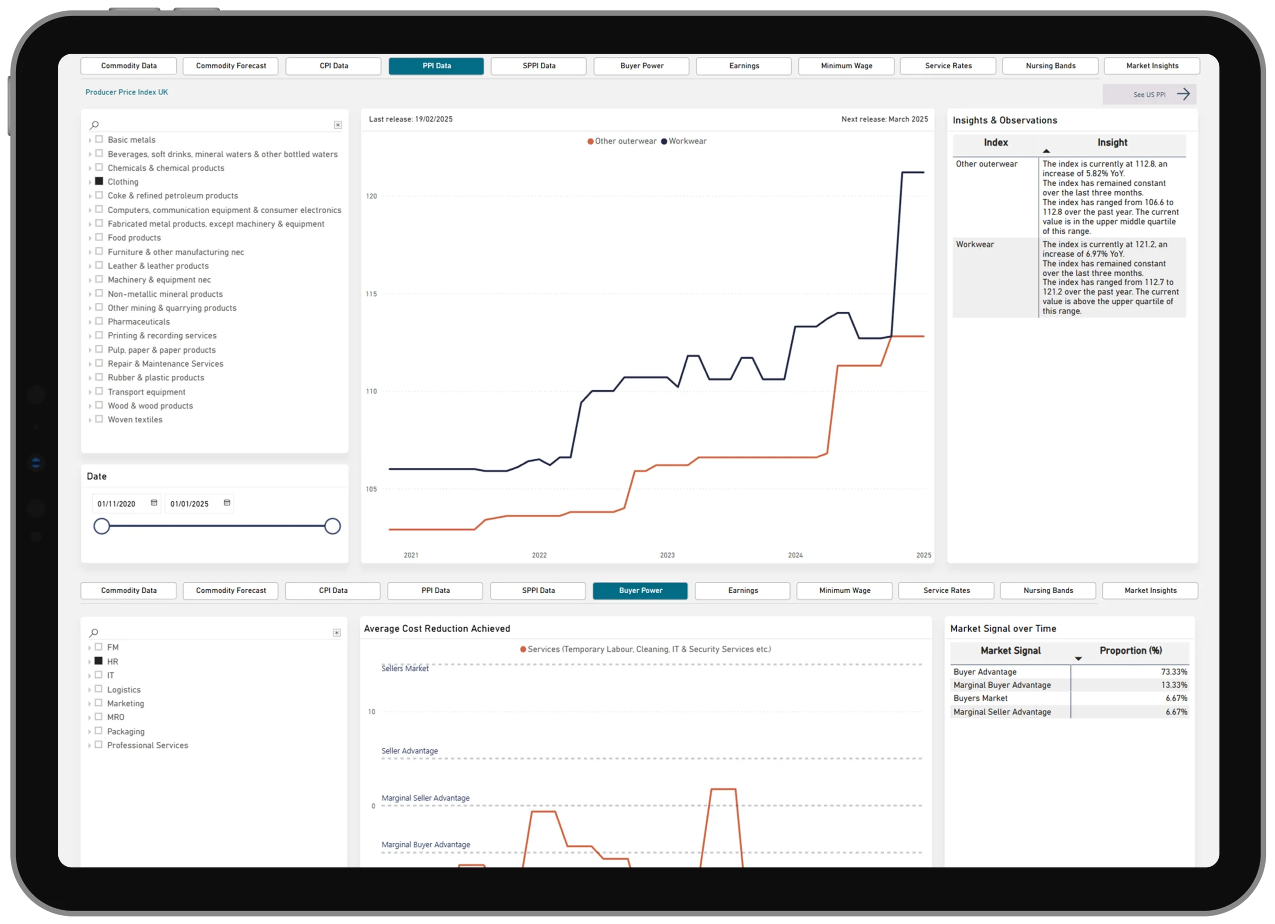Click the Date range slider track
This screenshot has height=924, width=1275.
click(x=217, y=527)
